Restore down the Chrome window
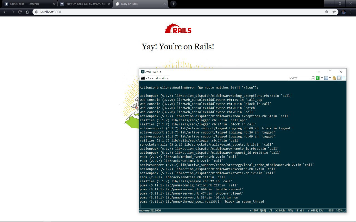Screen dimensions: 356x222 point(340,4)
